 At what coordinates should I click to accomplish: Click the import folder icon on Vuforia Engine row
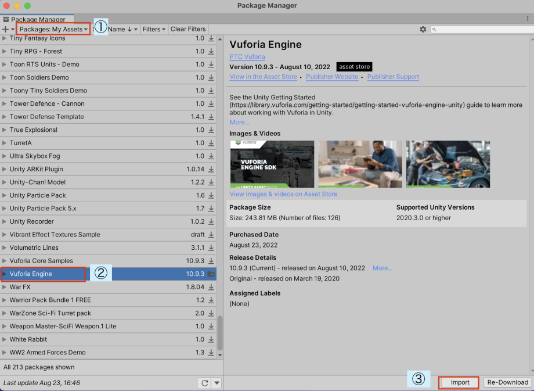pyautogui.click(x=211, y=274)
